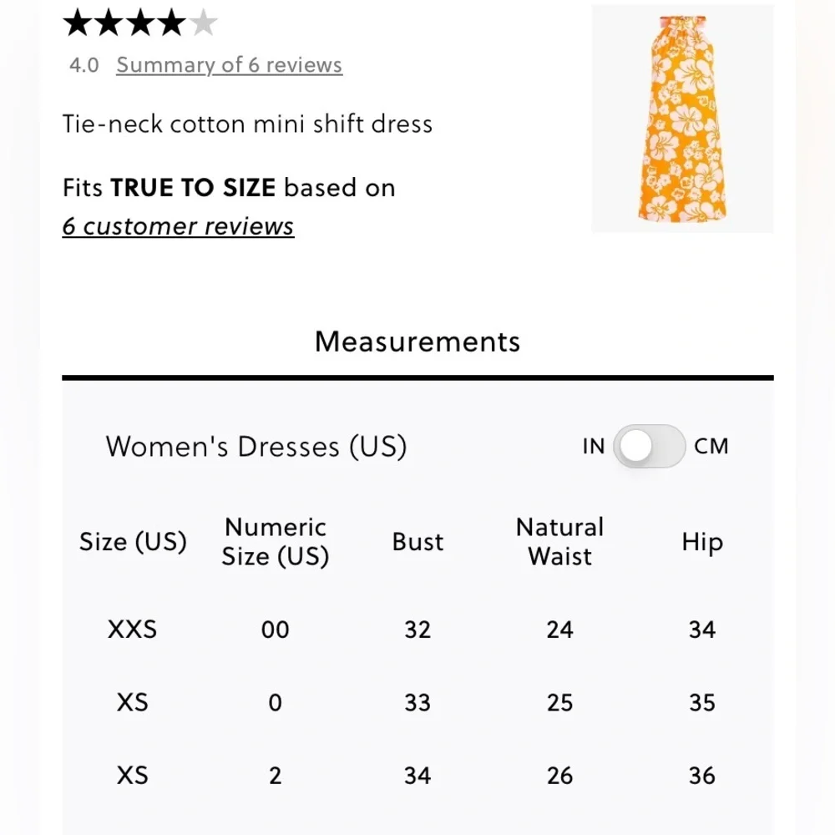This screenshot has height=835, width=835.
Task: Select the IN unit label
Action: [593, 447]
